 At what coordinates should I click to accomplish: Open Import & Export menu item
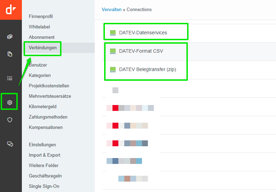point(44,155)
